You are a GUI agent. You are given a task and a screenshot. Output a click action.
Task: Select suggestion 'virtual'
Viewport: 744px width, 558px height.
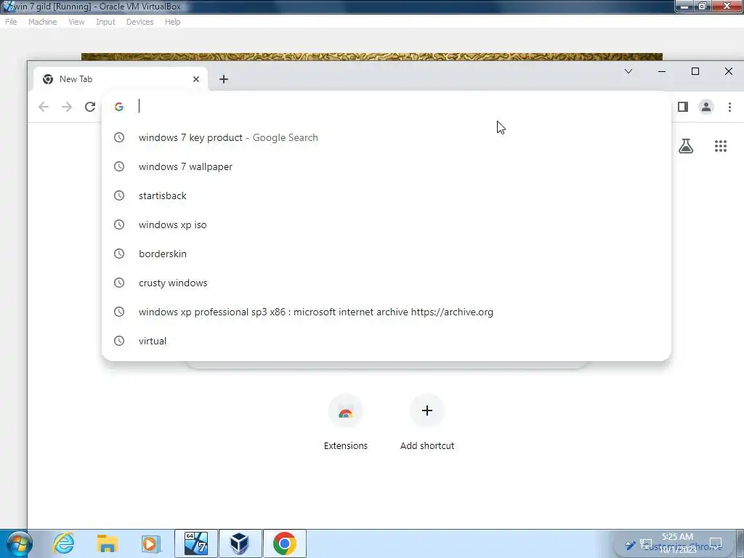pyautogui.click(x=387, y=341)
